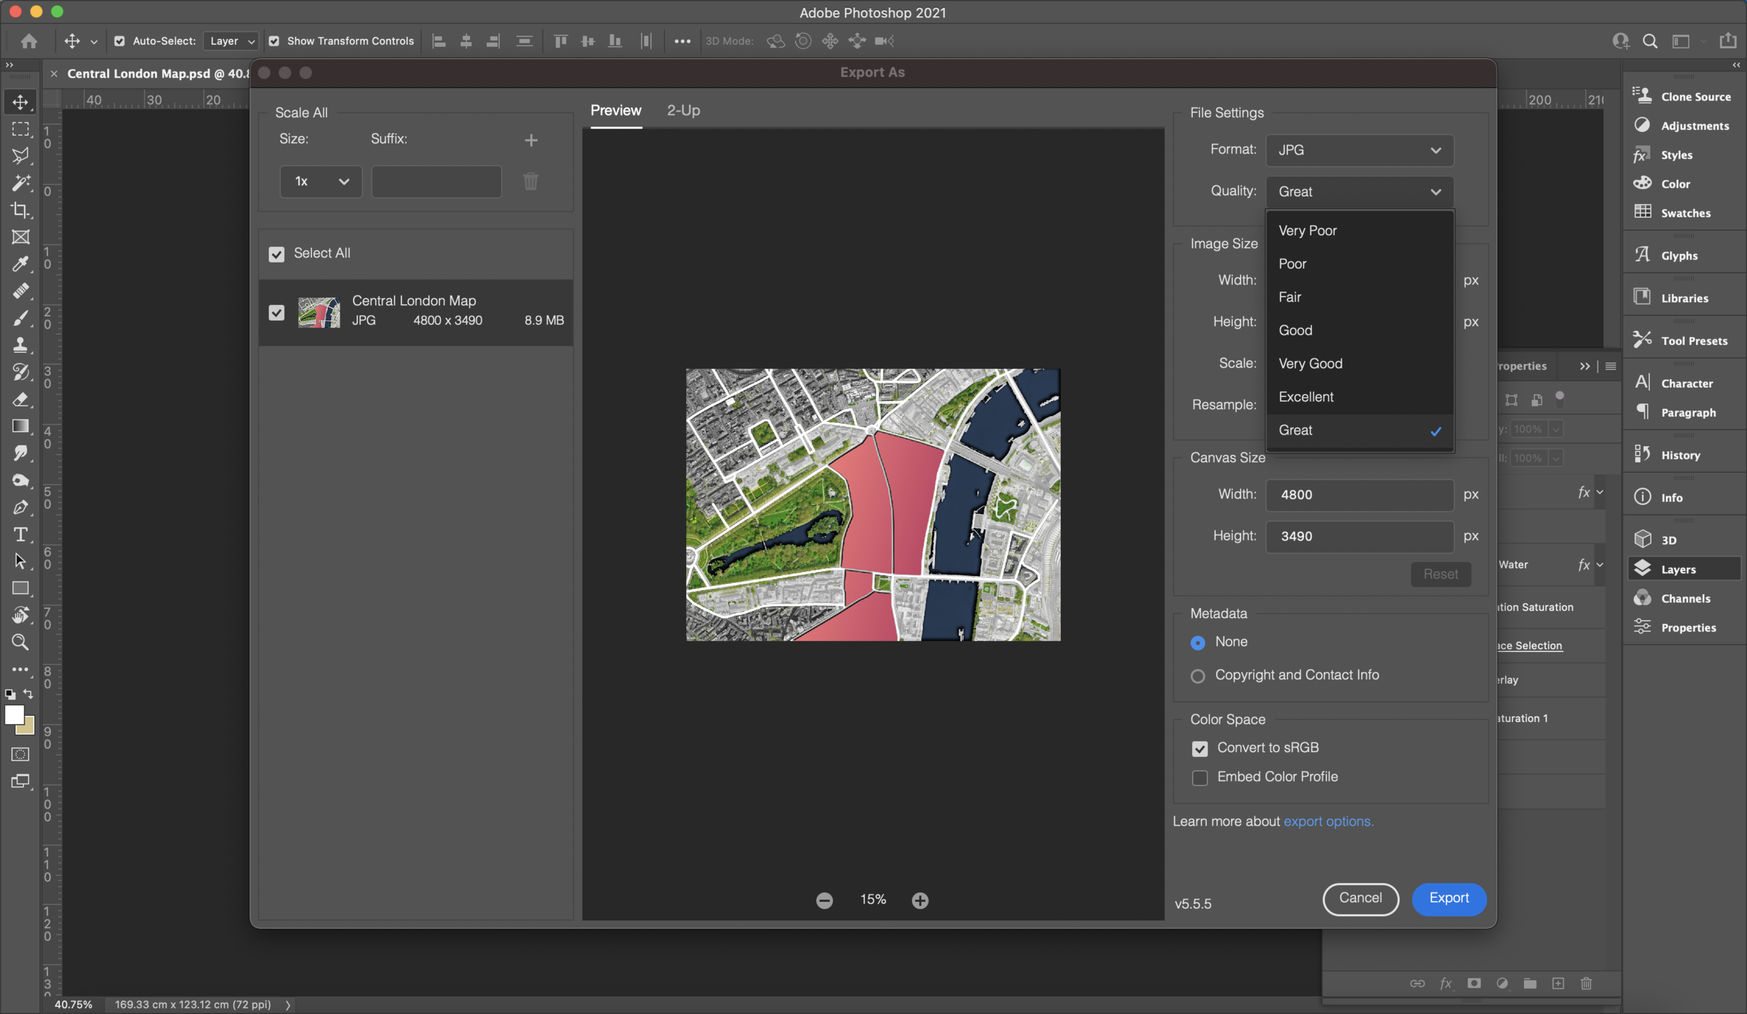The height and width of the screenshot is (1014, 1747).
Task: Select the Move tool in left toolbar
Action: [20, 102]
